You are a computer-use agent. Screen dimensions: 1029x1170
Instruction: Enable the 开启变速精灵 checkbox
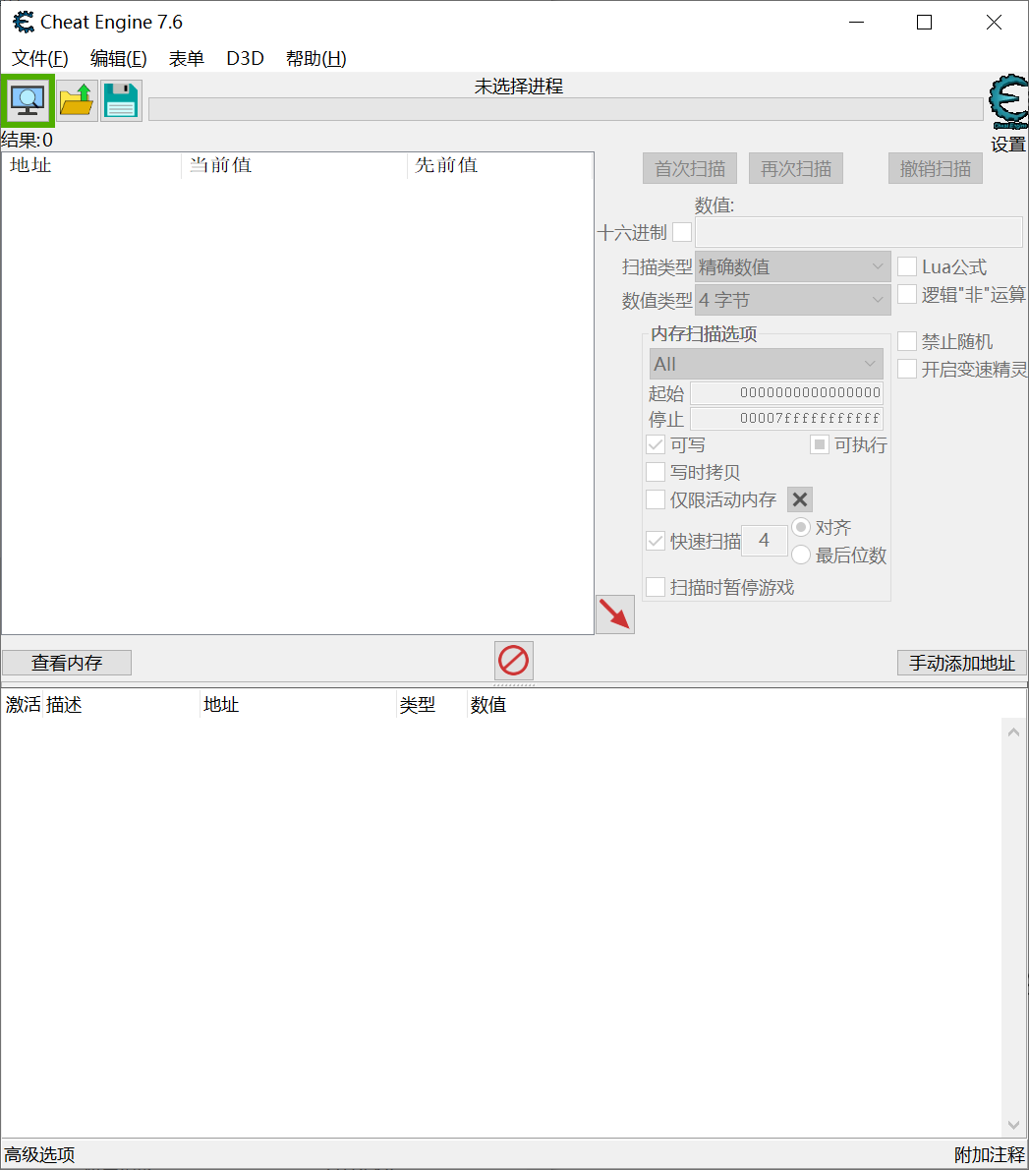coord(907,370)
